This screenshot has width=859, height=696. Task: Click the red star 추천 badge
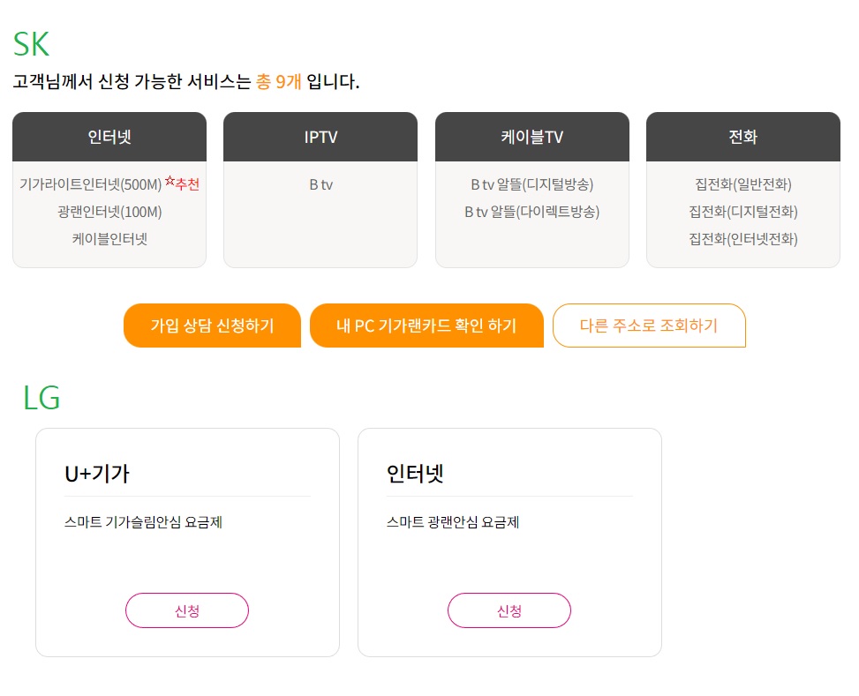click(183, 183)
